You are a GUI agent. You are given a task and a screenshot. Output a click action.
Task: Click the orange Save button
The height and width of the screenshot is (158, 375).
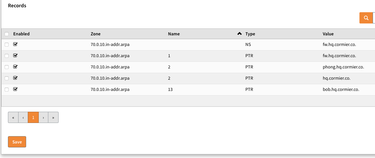[17, 142]
